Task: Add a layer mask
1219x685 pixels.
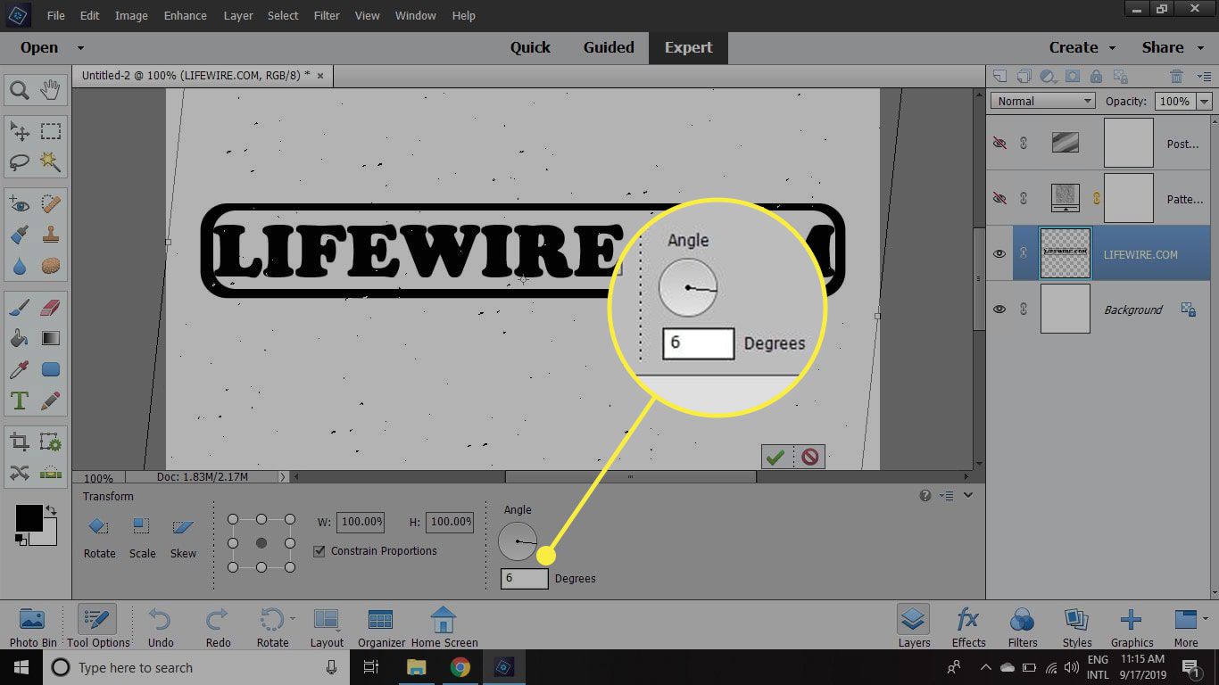Action: point(1073,77)
